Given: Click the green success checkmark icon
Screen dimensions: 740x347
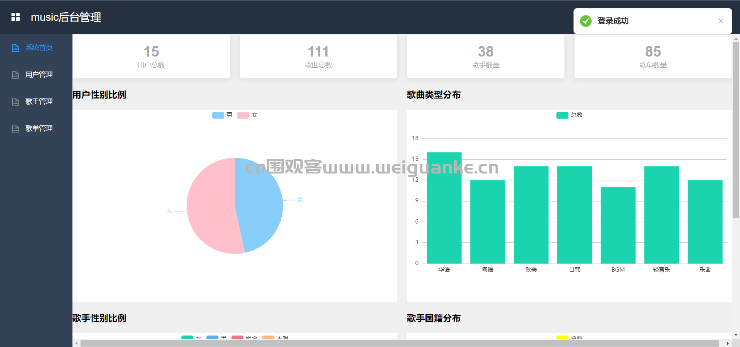Looking at the screenshot, I should click(586, 21).
